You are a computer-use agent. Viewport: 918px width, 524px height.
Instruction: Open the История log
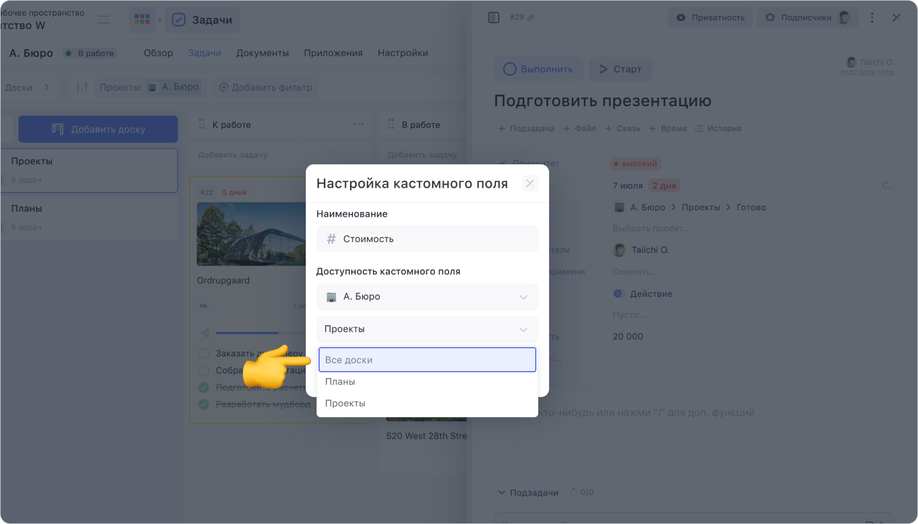pos(718,128)
